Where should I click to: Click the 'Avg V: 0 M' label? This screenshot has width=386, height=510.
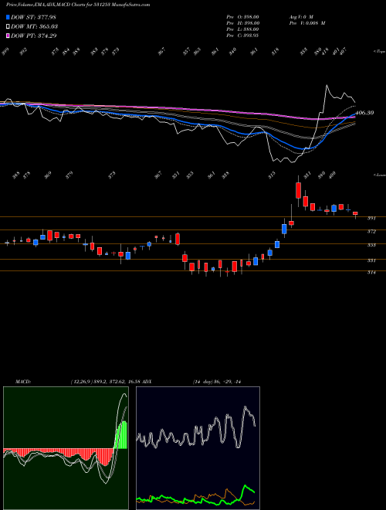coord(301,17)
